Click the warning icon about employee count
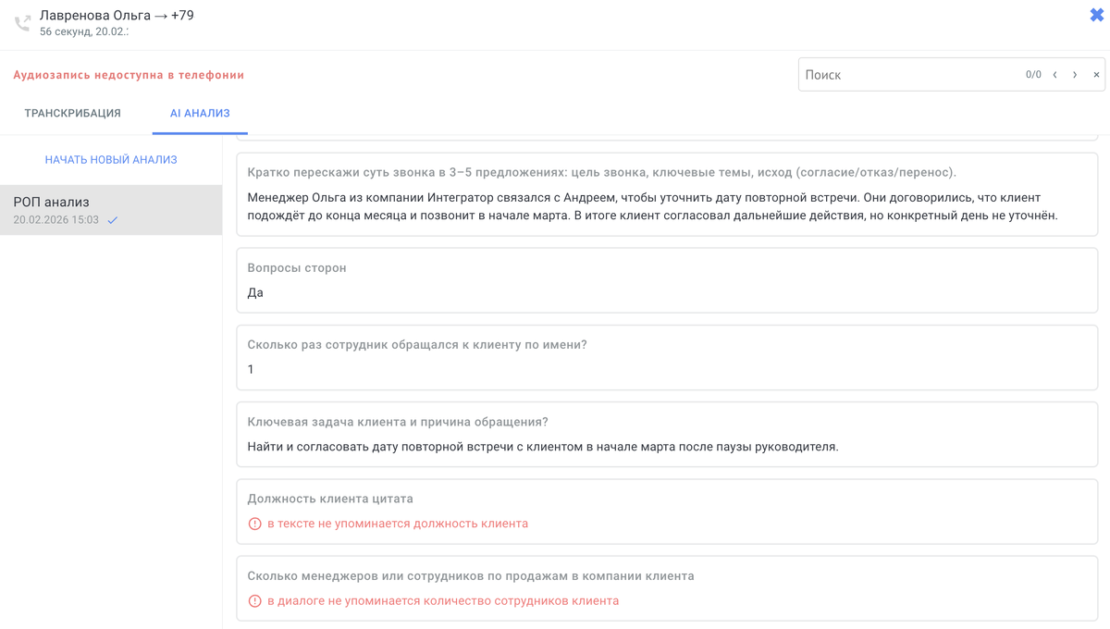 pos(253,600)
